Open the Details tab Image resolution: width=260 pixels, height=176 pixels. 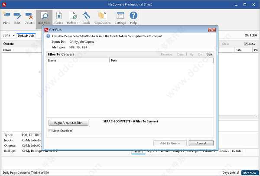point(237,151)
